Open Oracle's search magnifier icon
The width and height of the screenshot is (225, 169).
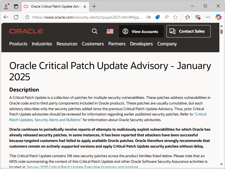coord(94,31)
